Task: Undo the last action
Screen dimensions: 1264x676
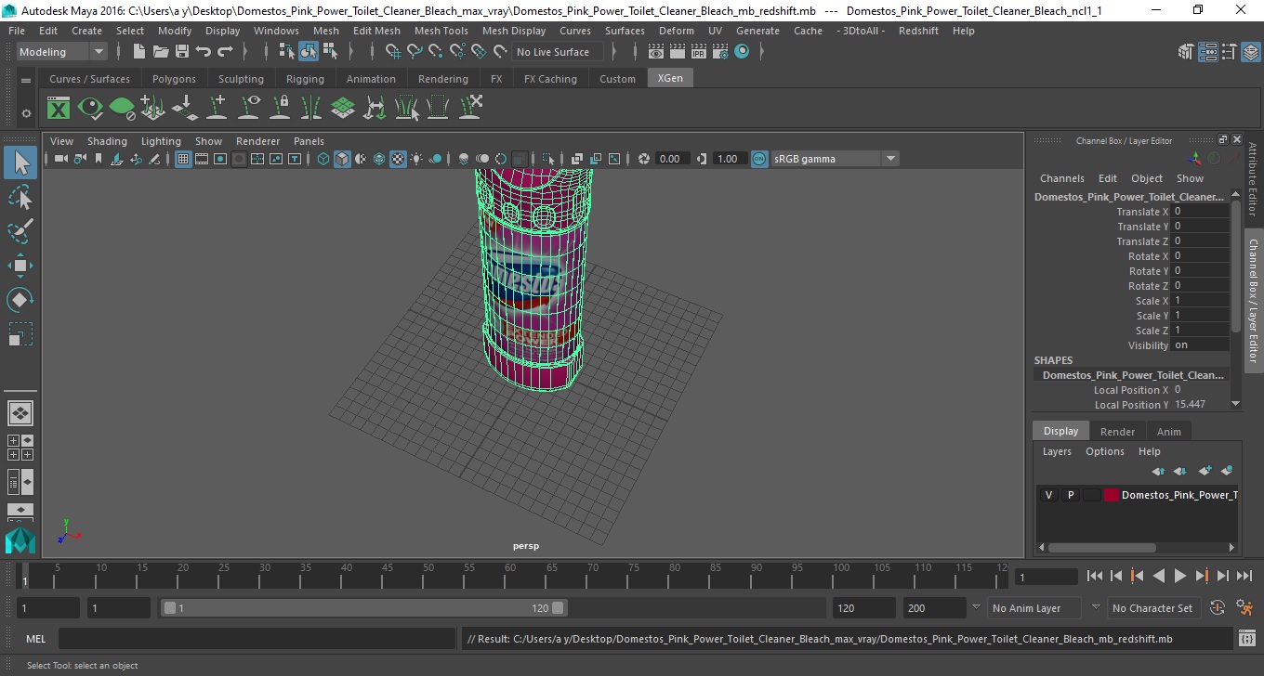Action: (204, 52)
